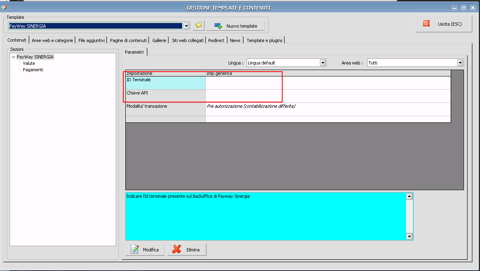Select the Valute tree item

(x=29, y=63)
